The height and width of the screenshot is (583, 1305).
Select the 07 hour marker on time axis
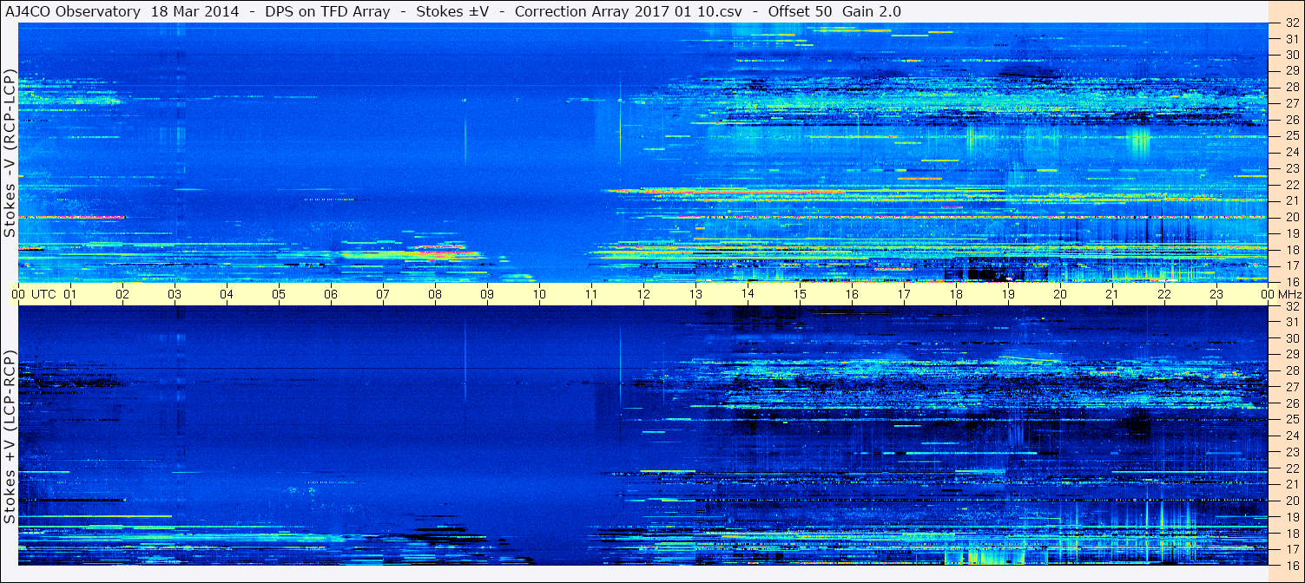pyautogui.click(x=383, y=294)
